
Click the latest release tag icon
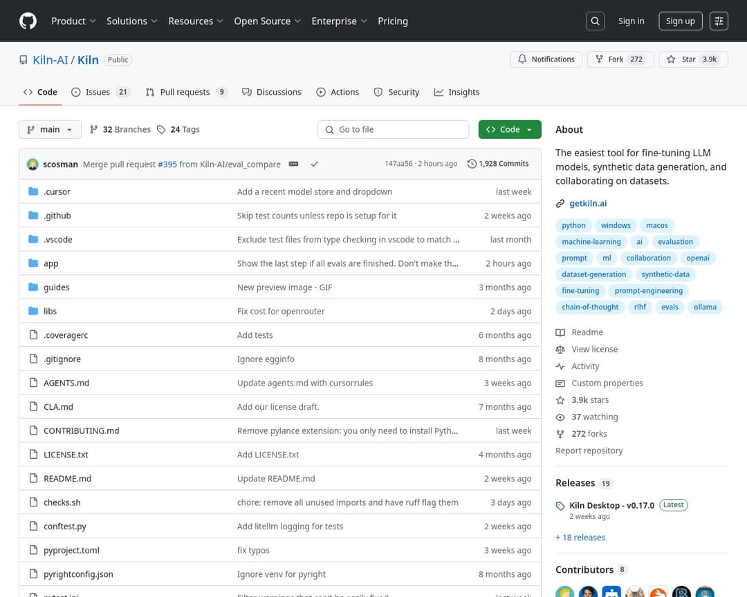(x=560, y=506)
